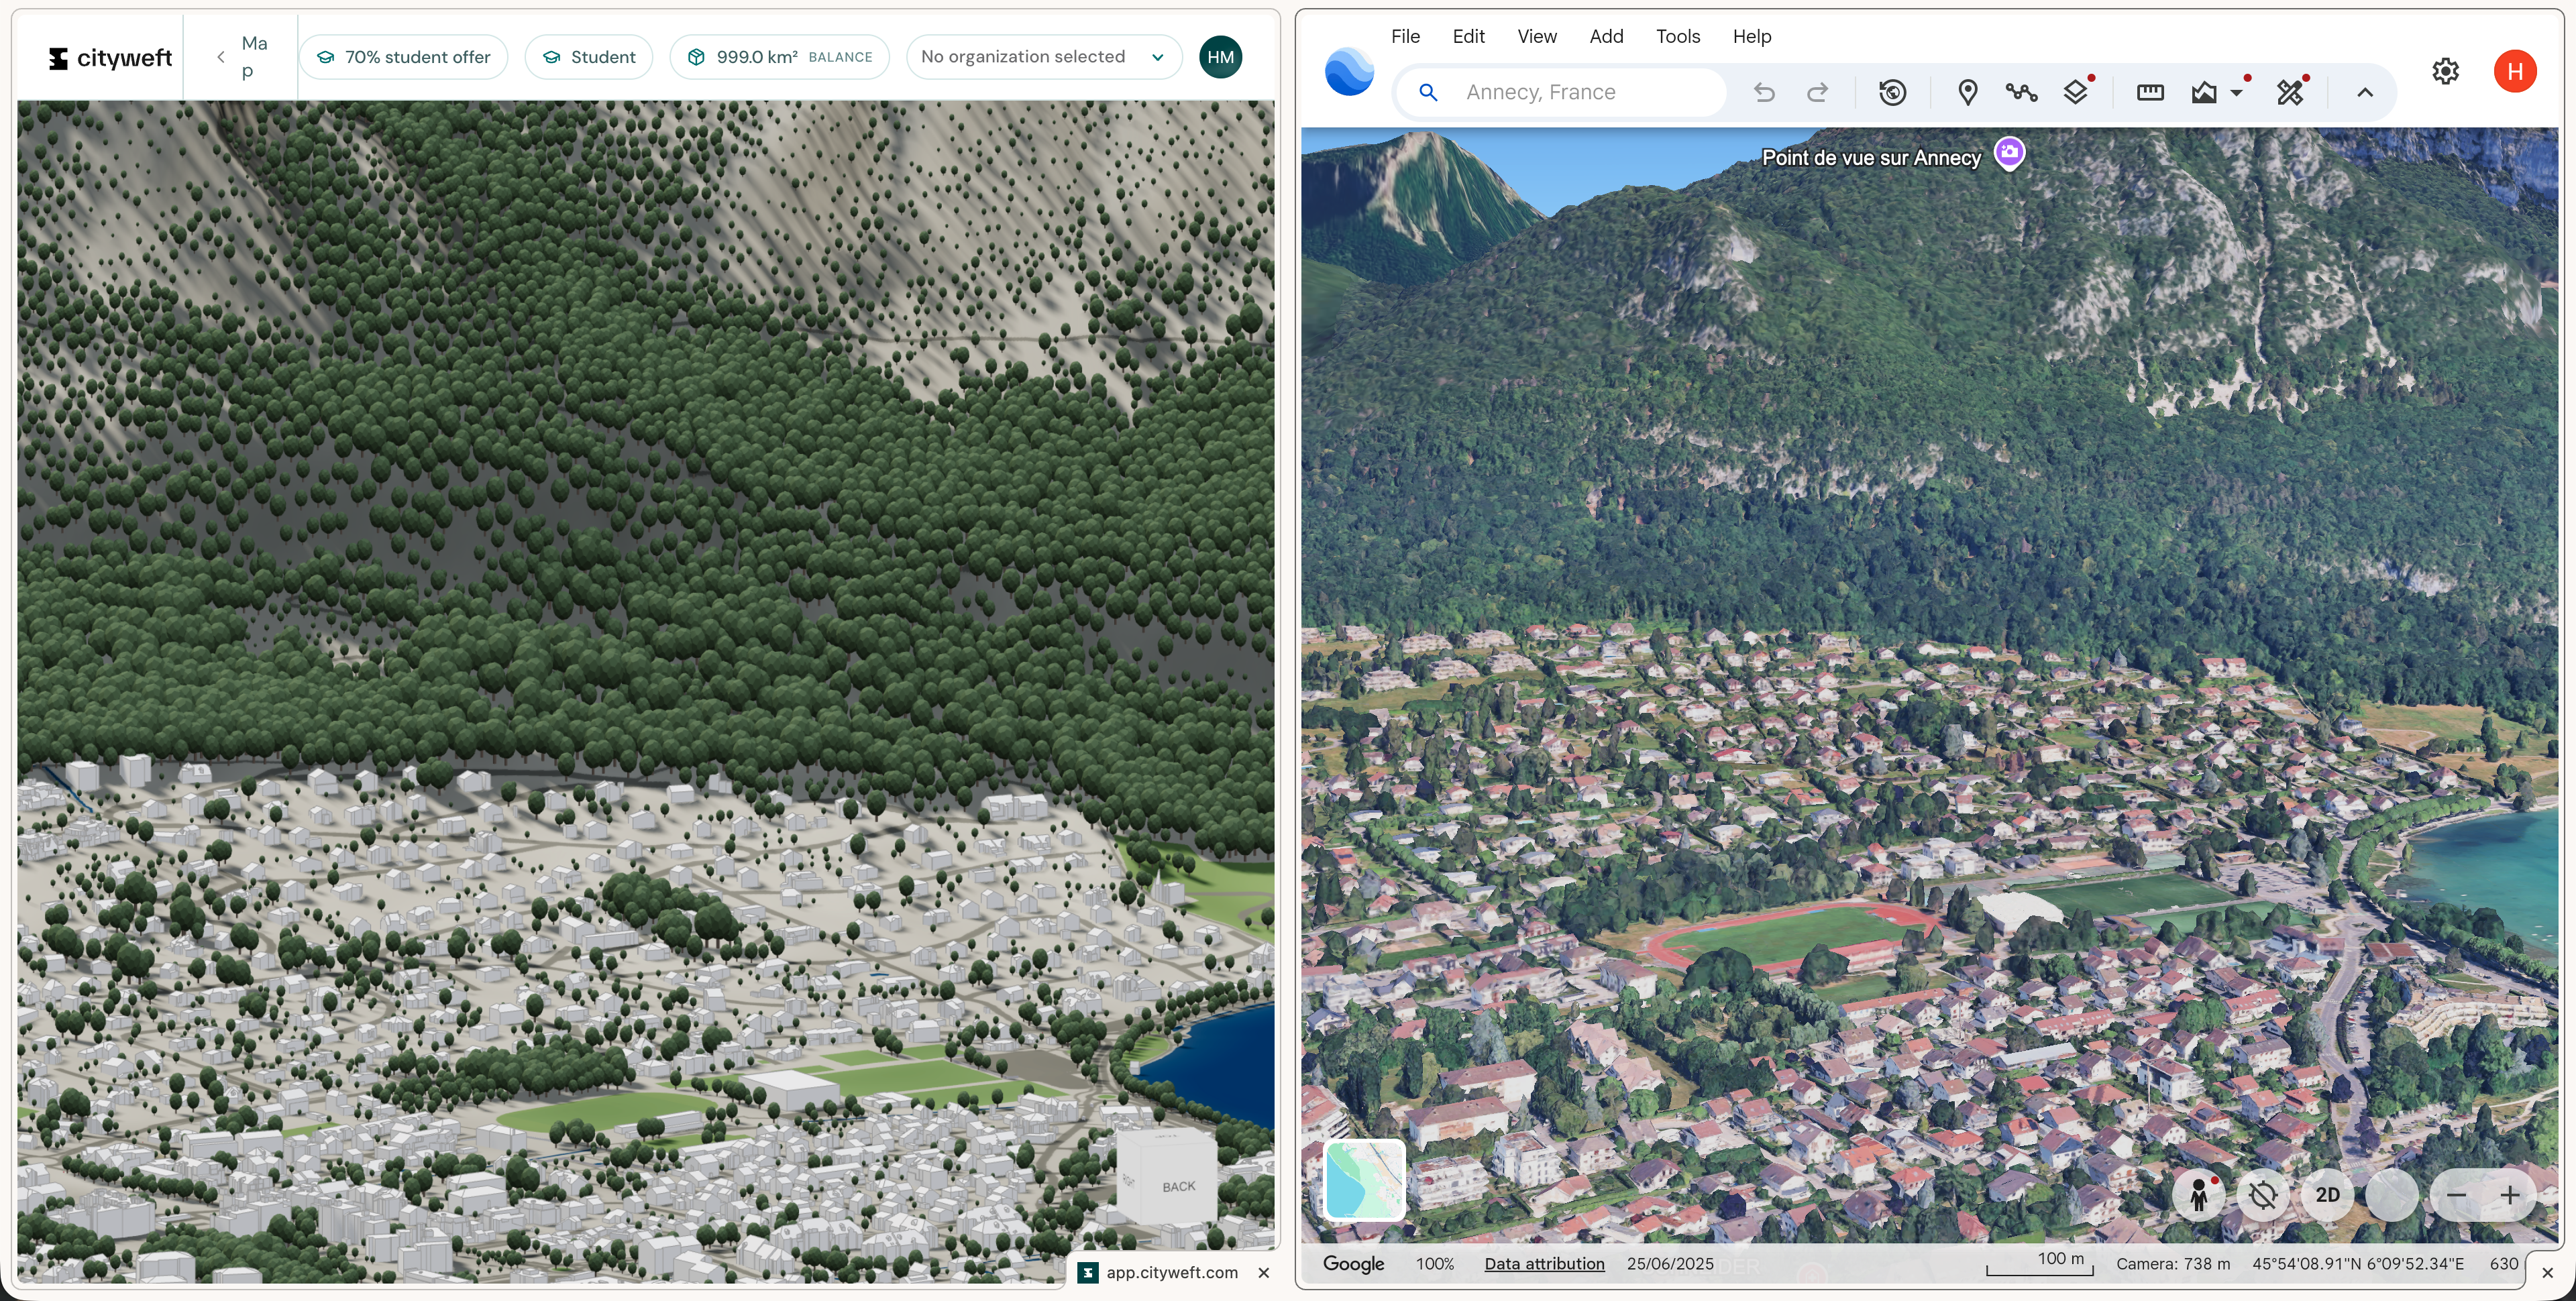
Task: Click the Cityweft logo
Action: point(110,57)
